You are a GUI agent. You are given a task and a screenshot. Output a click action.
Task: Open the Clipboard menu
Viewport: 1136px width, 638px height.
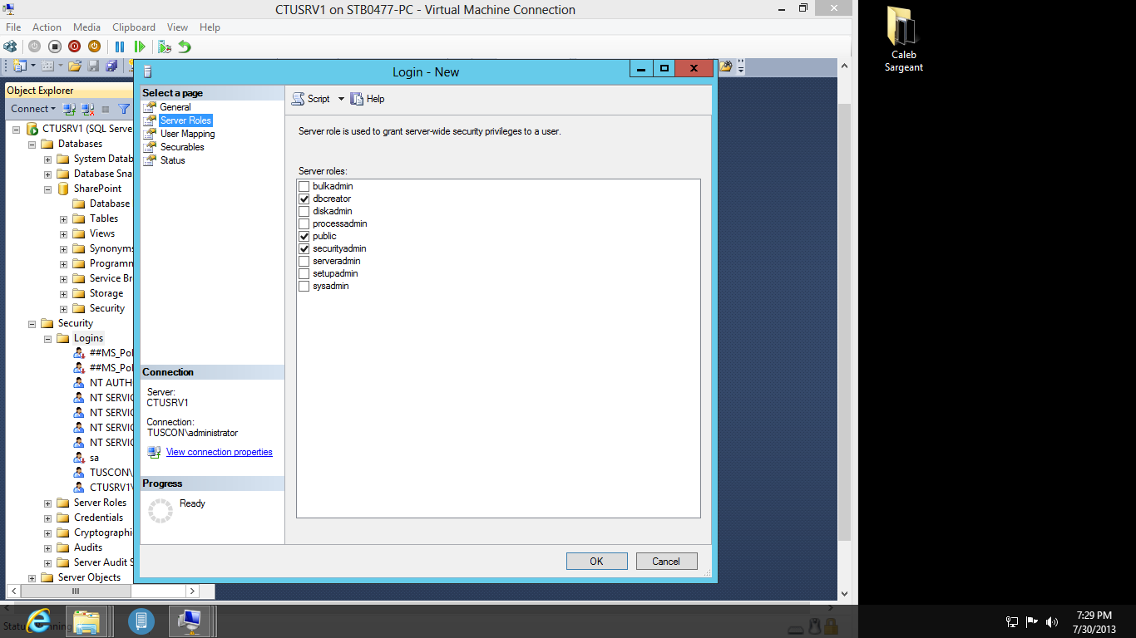tap(134, 27)
